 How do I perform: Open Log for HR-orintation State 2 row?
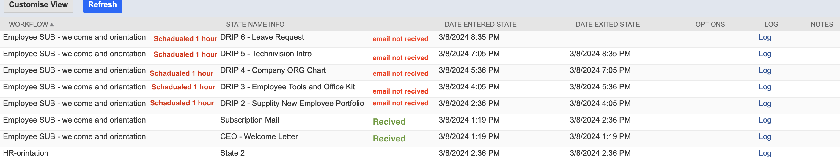(765, 153)
